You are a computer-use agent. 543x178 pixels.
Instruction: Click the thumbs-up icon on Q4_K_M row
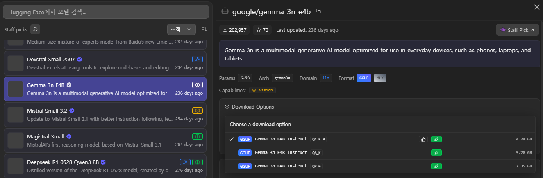[x=423, y=139]
